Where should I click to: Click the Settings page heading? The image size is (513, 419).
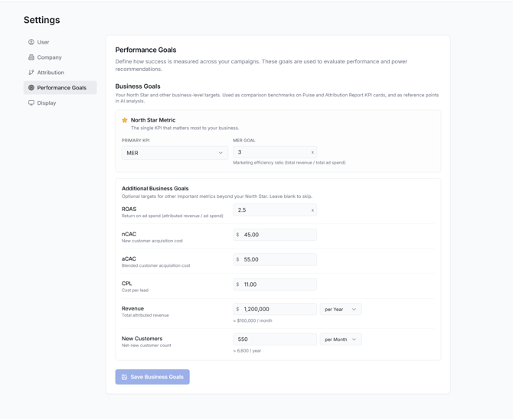coord(42,20)
